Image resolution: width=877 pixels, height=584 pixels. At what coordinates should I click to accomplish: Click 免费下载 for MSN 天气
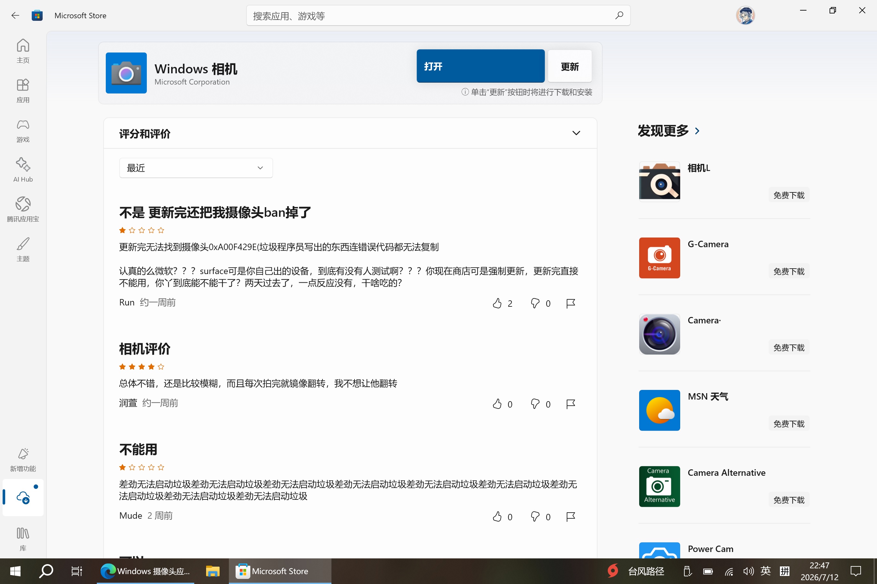[x=789, y=424]
